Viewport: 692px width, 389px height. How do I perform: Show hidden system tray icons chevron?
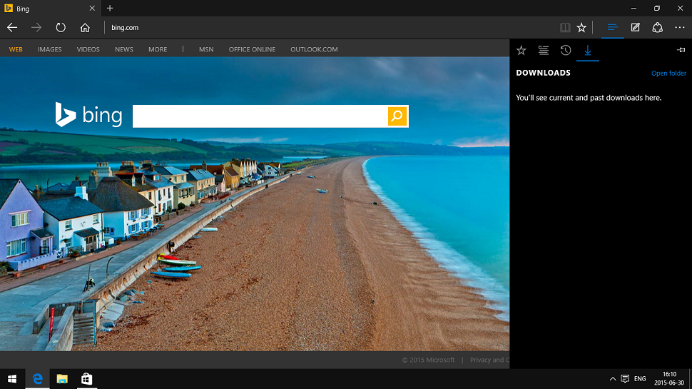point(612,378)
